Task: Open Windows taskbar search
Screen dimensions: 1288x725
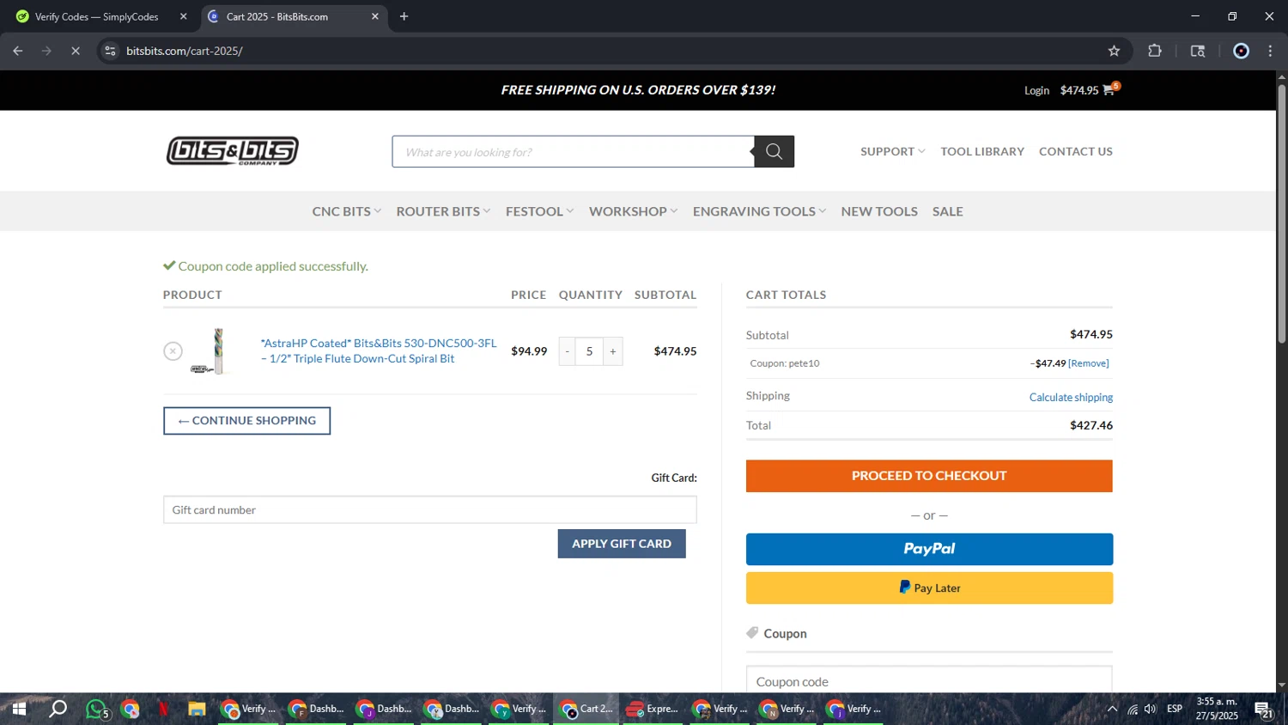Action: click(58, 709)
